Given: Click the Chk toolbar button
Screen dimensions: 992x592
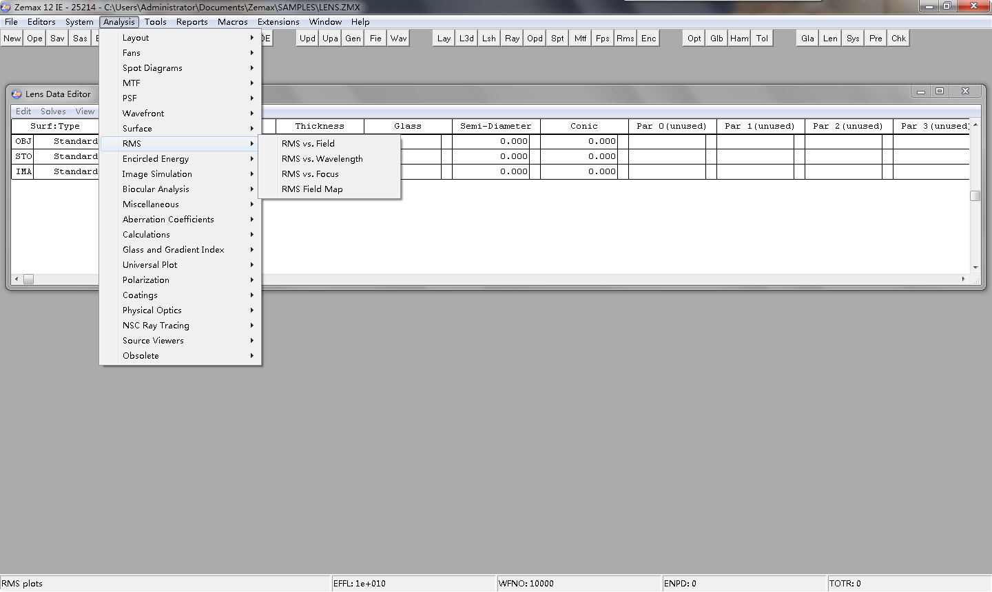Looking at the screenshot, I should [898, 39].
